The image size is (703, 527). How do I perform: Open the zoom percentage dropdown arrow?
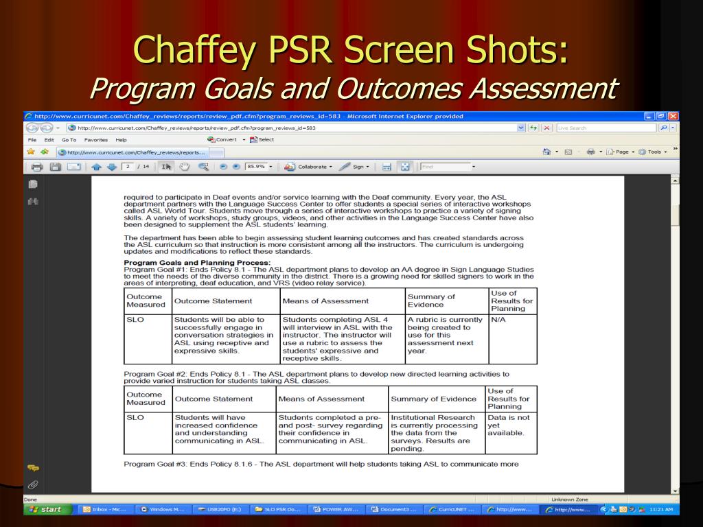[270, 167]
